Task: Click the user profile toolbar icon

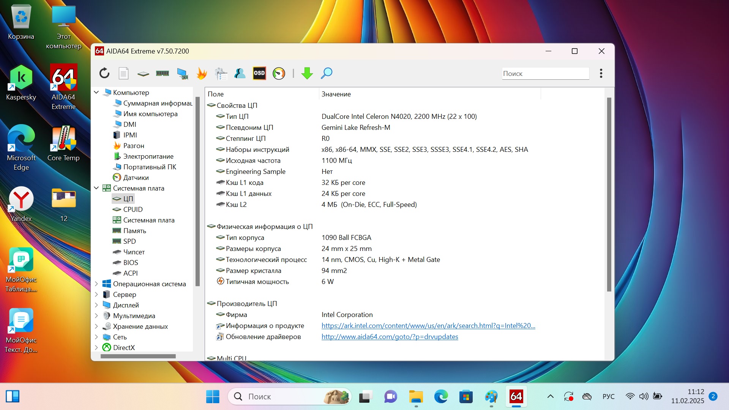Action: click(240, 73)
